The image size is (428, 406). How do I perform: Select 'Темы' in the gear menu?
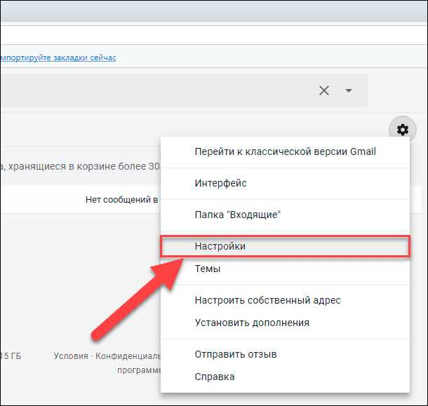pos(286,269)
